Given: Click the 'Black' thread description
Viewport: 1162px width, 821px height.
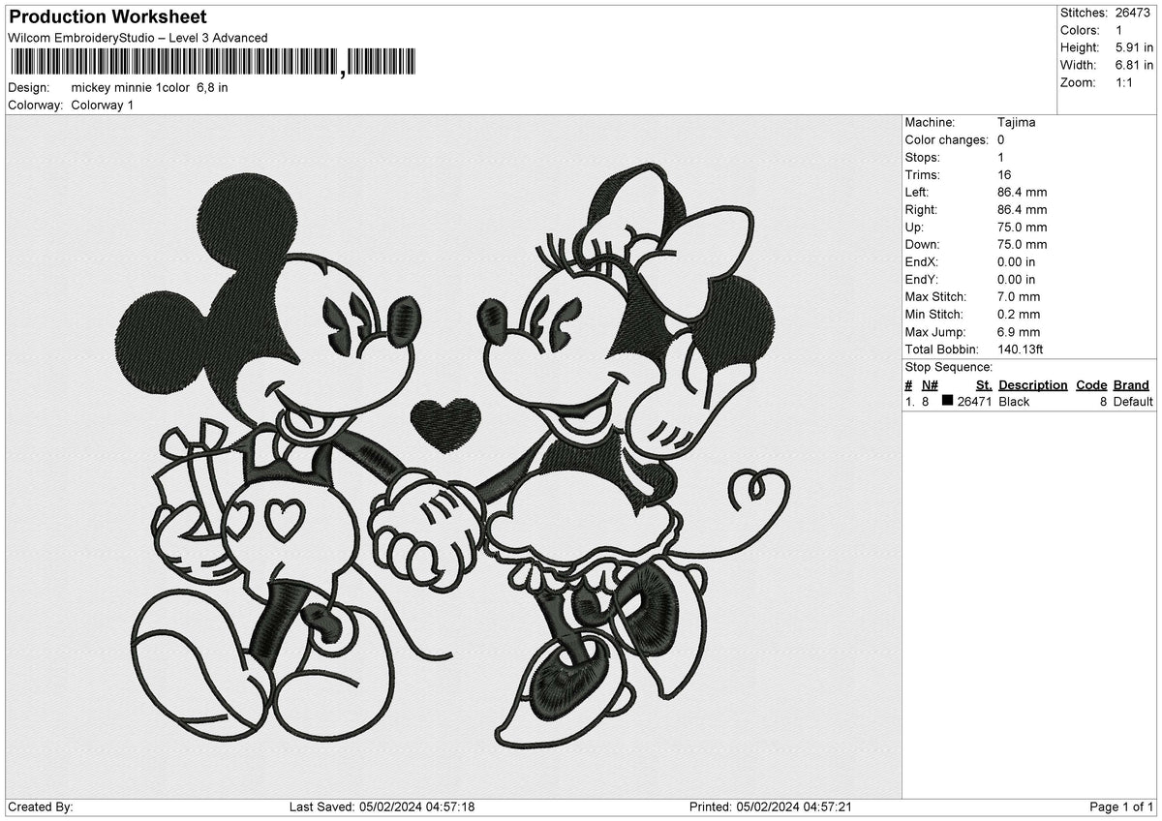Looking at the screenshot, I should 1014,401.
